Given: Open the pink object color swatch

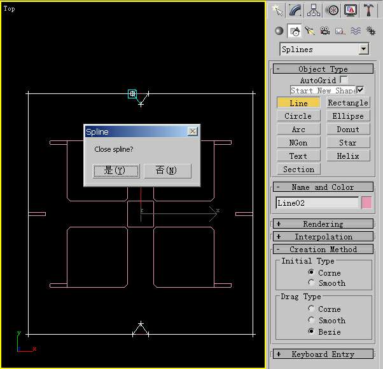Looking at the screenshot, I should 366,203.
